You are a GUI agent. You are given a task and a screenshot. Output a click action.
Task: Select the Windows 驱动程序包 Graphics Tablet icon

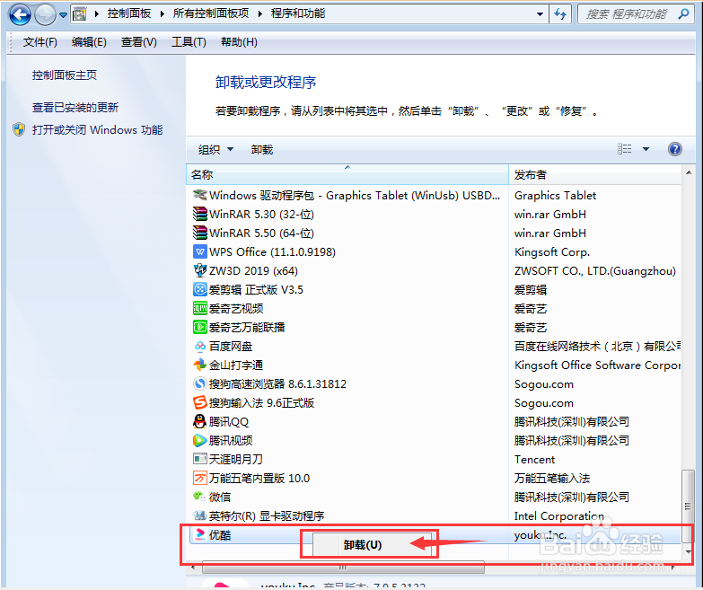click(x=199, y=195)
